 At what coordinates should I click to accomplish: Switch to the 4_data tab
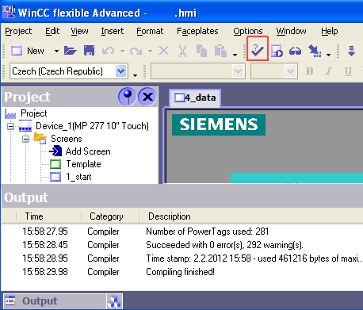click(x=195, y=98)
